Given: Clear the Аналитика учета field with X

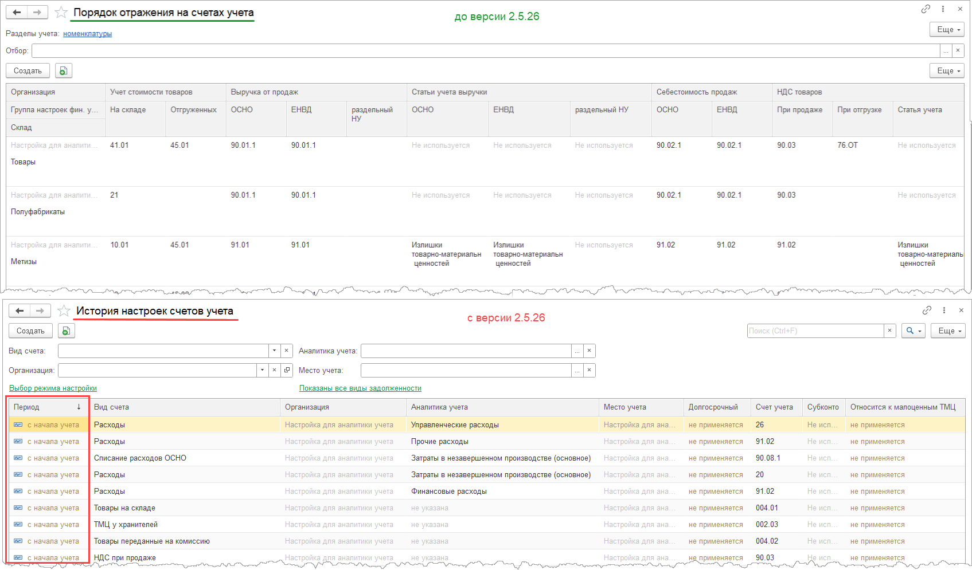Looking at the screenshot, I should 589,351.
